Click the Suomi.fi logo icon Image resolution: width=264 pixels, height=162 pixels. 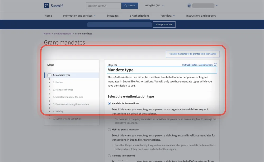click(46, 6)
